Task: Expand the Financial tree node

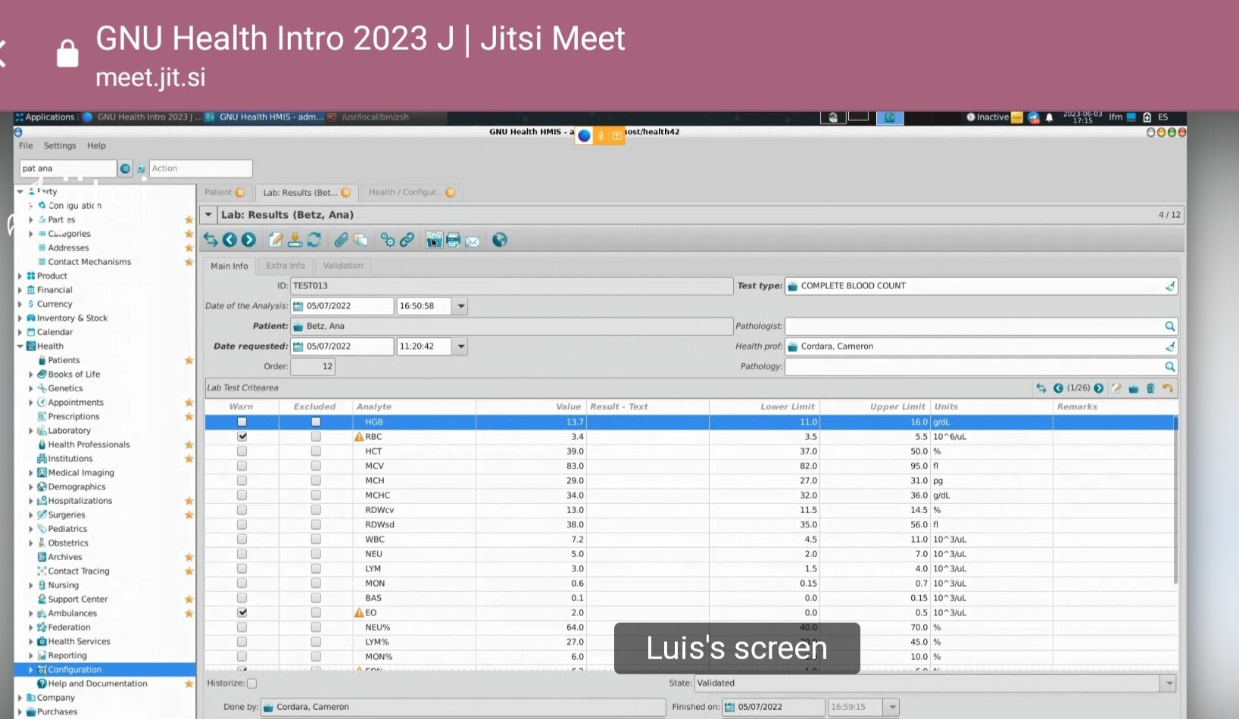Action: 20,290
